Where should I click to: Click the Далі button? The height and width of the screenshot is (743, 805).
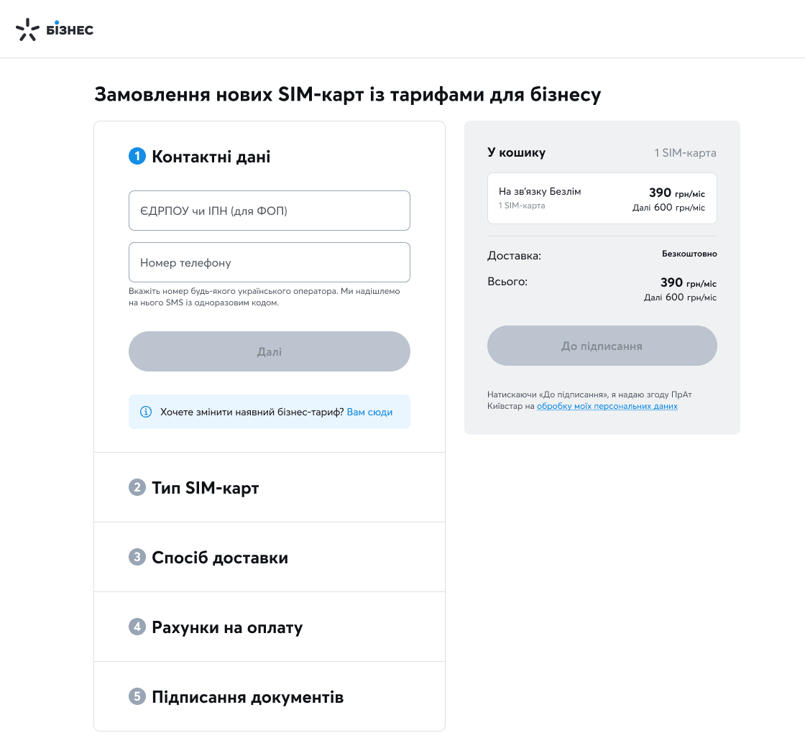(270, 351)
